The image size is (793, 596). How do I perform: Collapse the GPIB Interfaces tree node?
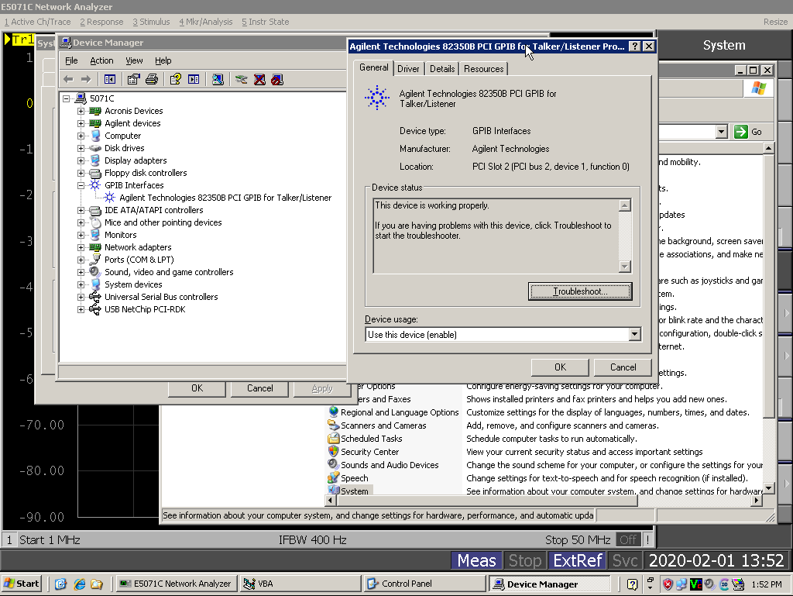pos(81,185)
